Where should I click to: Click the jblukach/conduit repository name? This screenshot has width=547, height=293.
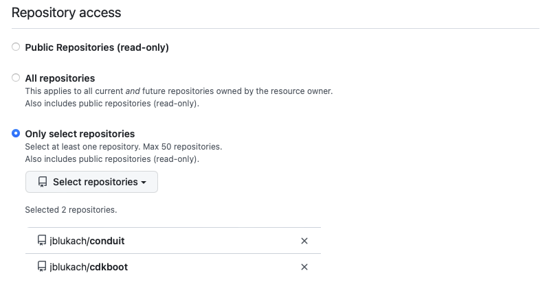(x=87, y=241)
